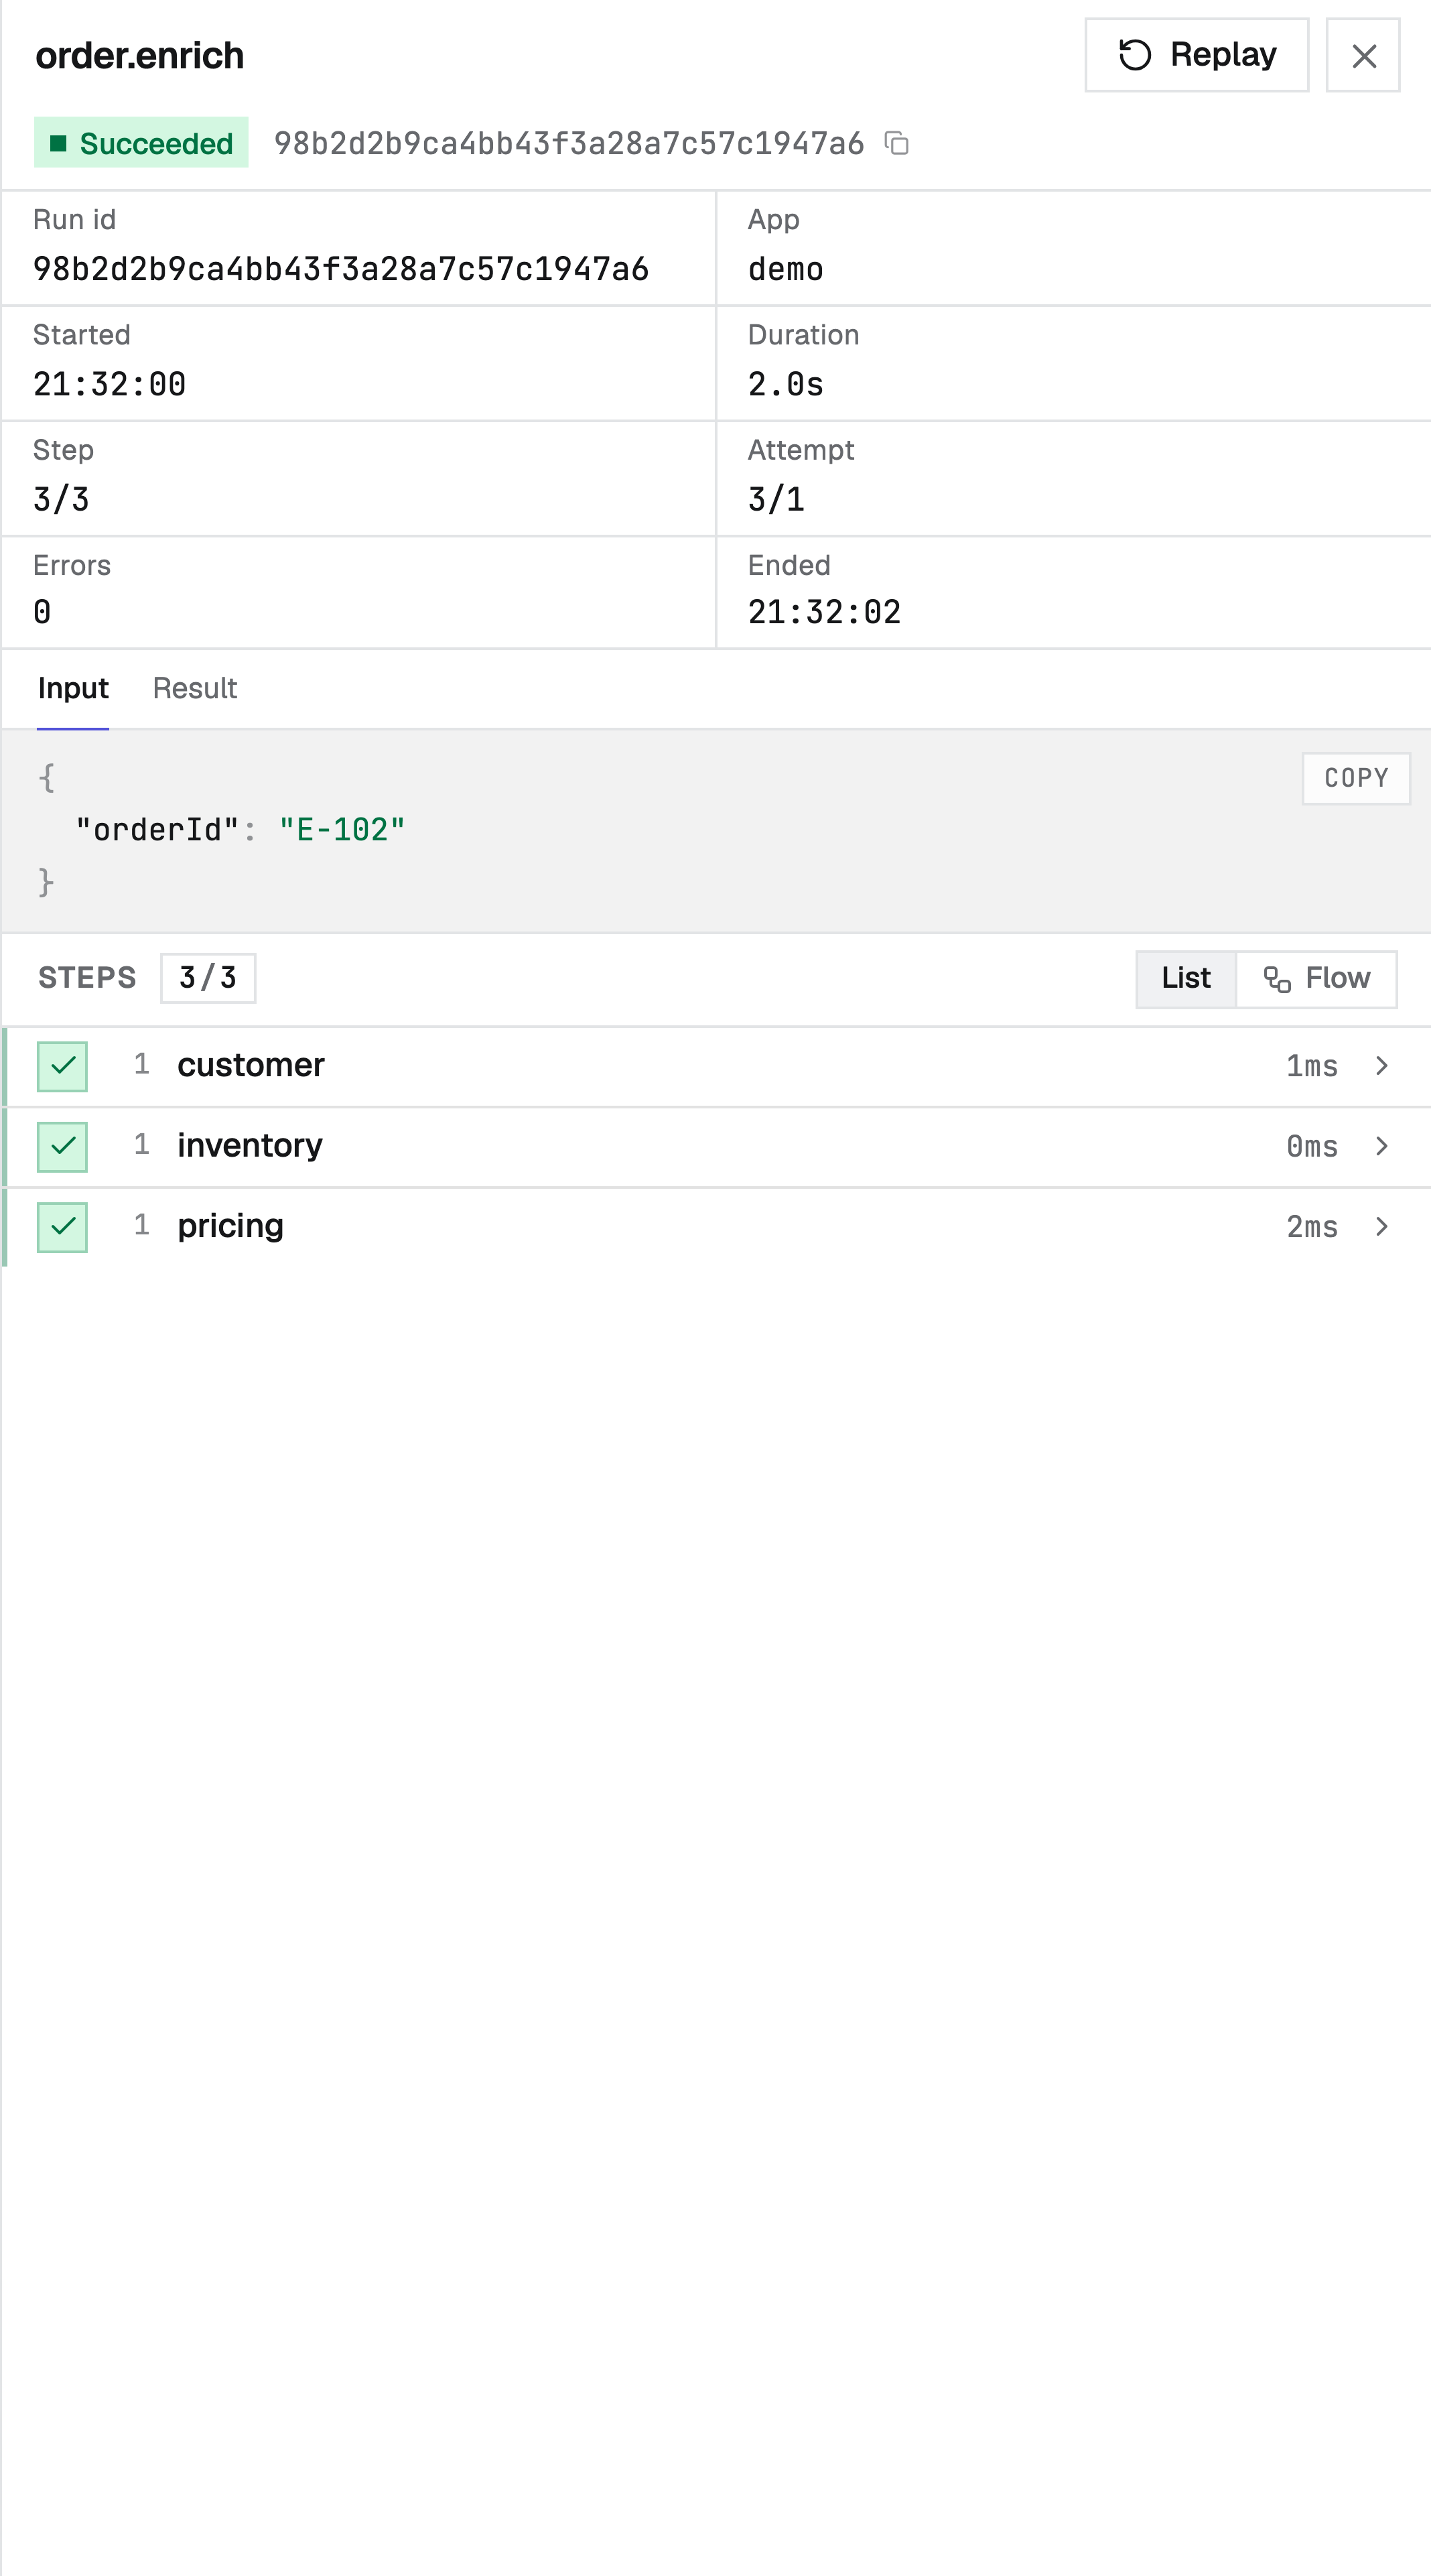Click the Attempt value 3/1
Image resolution: width=1431 pixels, height=2576 pixels.
click(x=776, y=499)
